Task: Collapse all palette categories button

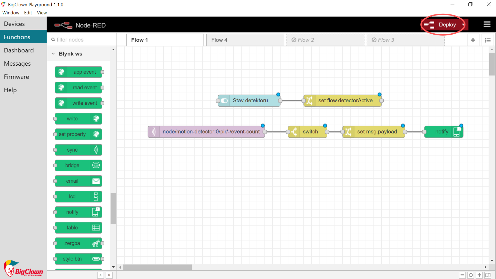Action: [100, 275]
